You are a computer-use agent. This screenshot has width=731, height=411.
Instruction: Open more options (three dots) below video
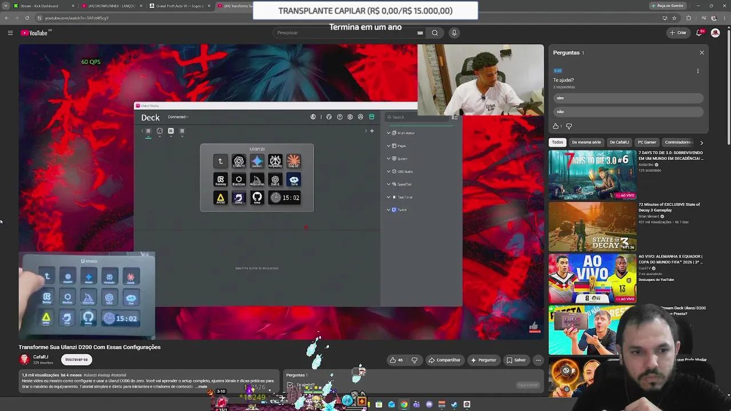click(538, 360)
